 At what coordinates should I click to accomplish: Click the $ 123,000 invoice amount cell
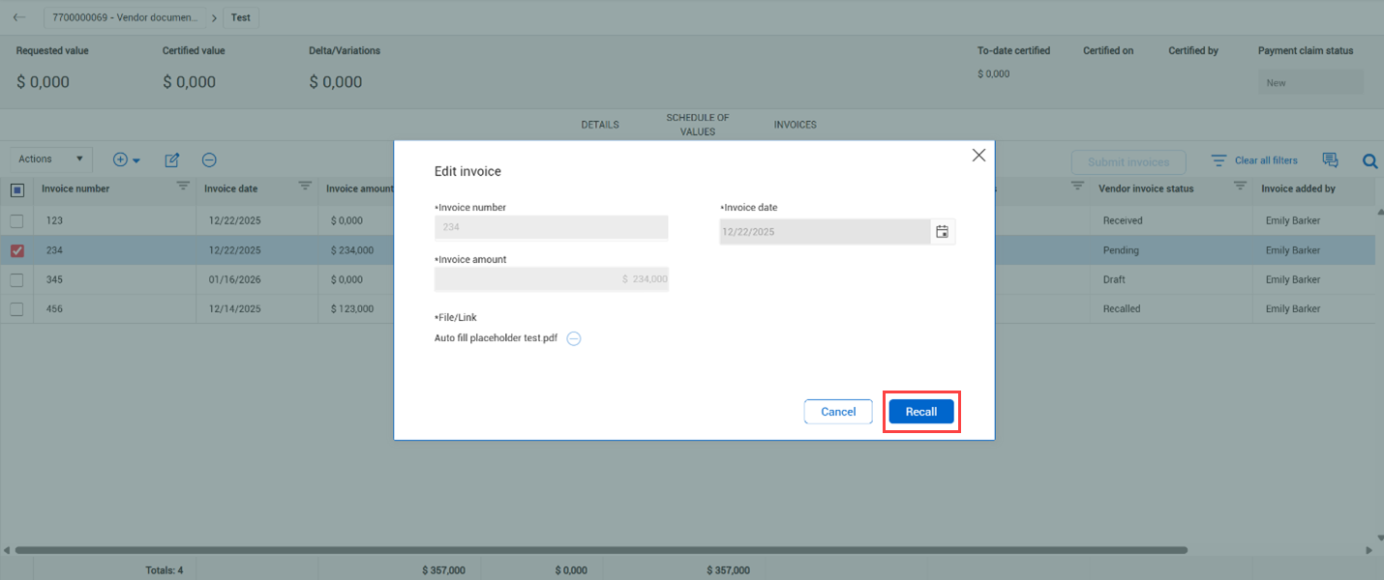tap(352, 309)
